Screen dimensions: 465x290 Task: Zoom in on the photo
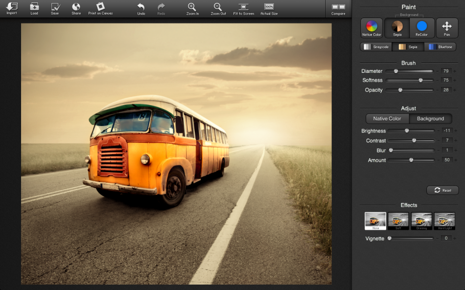[192, 7]
